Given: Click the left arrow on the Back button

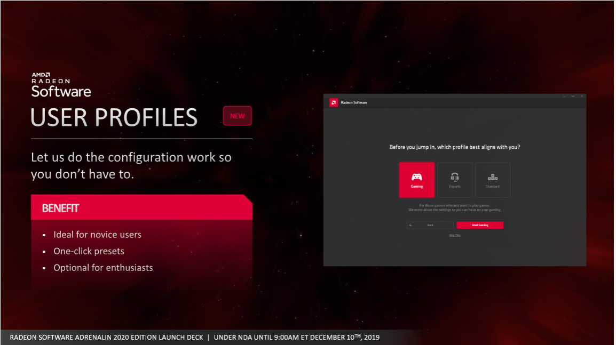Looking at the screenshot, I should [410, 225].
